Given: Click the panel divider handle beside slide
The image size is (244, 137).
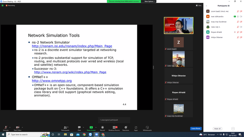Looking at the screenshot, I should pyautogui.click(x=153, y=67).
